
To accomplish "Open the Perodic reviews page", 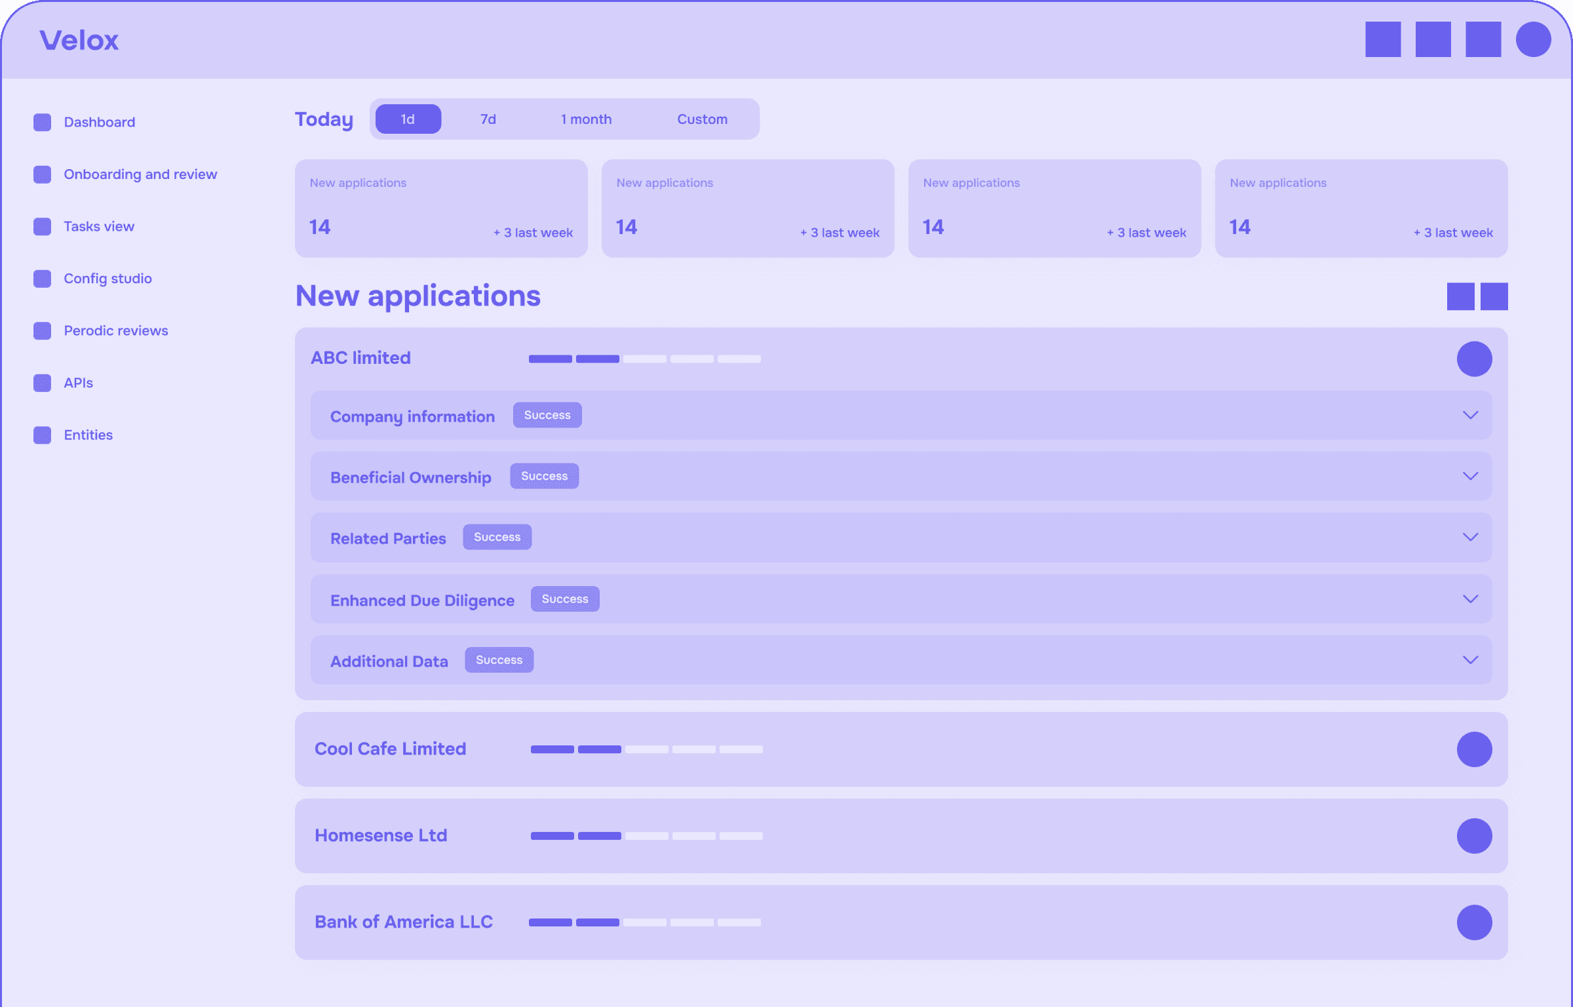I will pos(115,330).
